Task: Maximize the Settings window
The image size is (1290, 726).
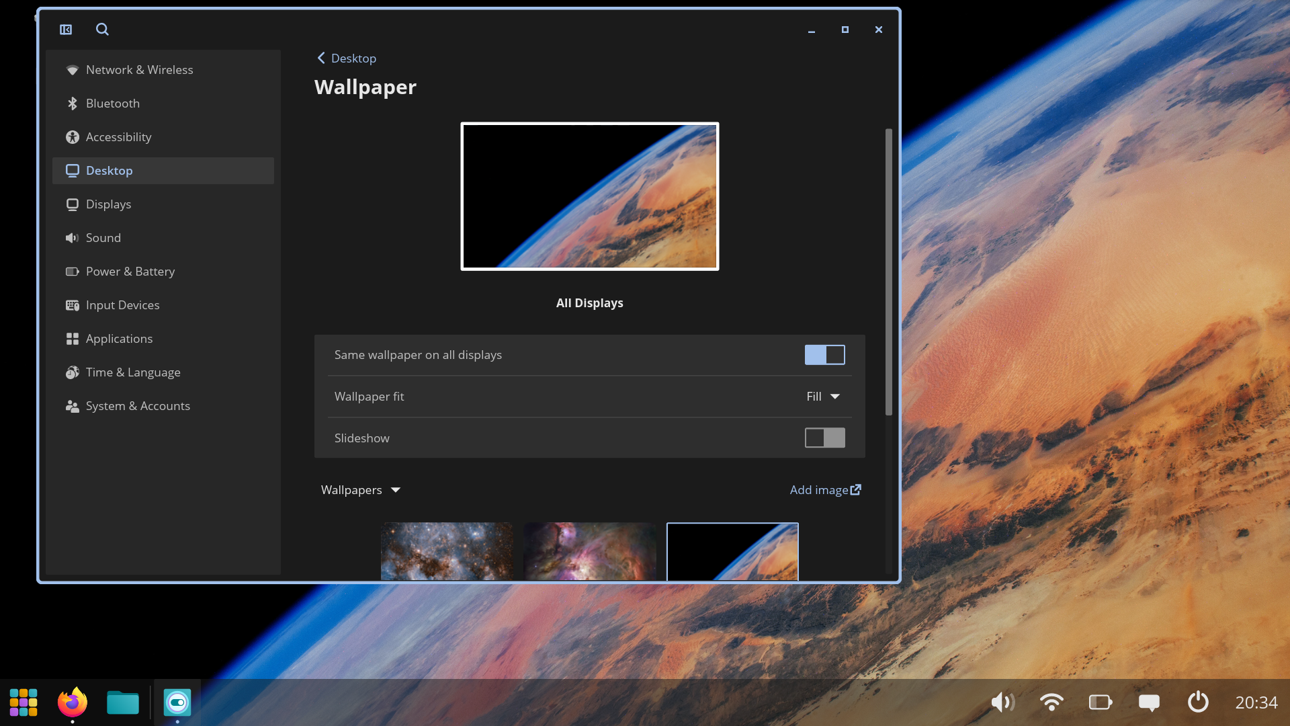Action: point(845,30)
